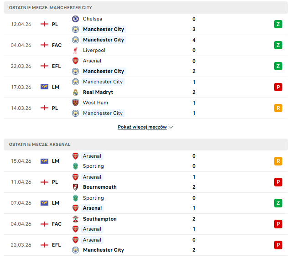Click the Chelsea club crest icon
Viewport: 291px width, 258px height.
click(x=75, y=19)
